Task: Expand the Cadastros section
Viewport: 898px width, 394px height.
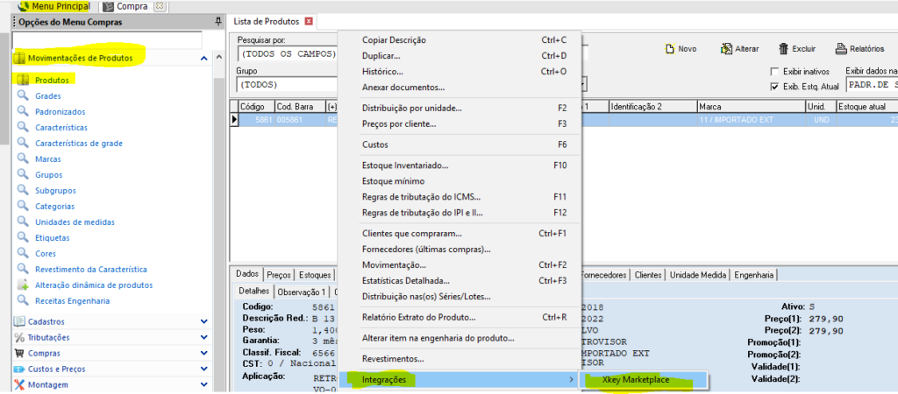Action: pos(204,321)
